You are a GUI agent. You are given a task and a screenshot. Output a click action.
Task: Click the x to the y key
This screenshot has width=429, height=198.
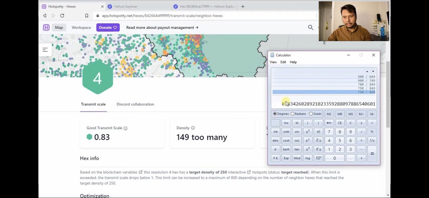pos(308,140)
